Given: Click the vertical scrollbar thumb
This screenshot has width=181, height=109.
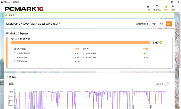Looking at the screenshot, I should coord(180,41).
